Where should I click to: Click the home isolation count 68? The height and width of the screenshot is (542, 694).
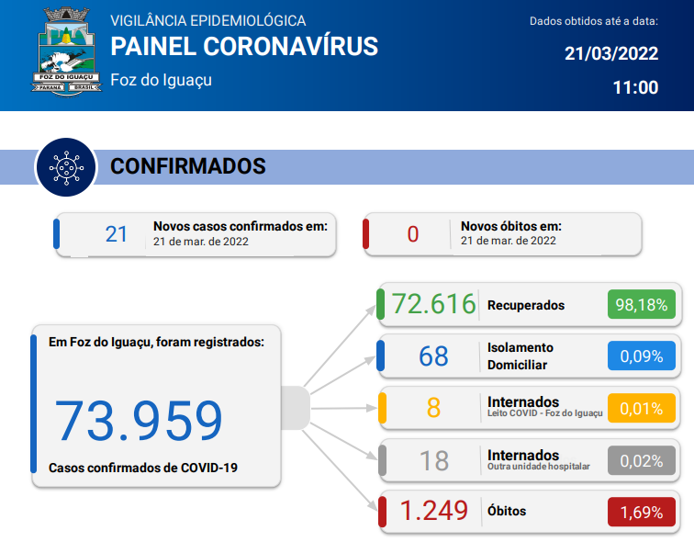(433, 356)
